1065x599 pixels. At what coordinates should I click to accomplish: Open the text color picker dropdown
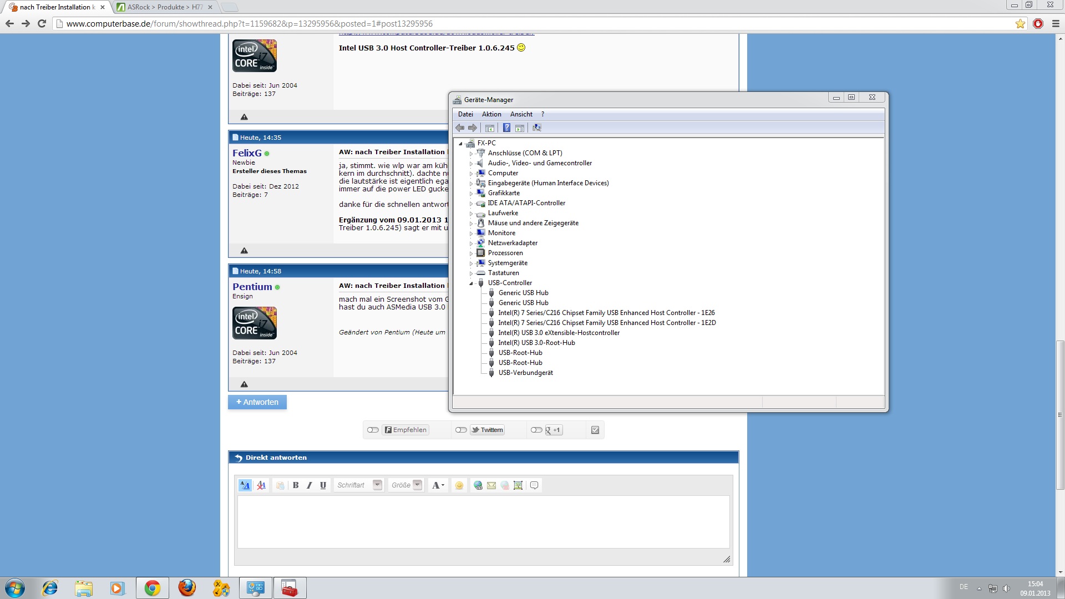(x=438, y=485)
